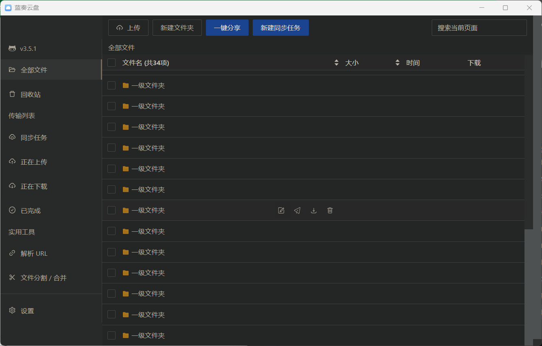Click the 新建同步任务 button
The width and height of the screenshot is (542, 346).
pyautogui.click(x=281, y=28)
